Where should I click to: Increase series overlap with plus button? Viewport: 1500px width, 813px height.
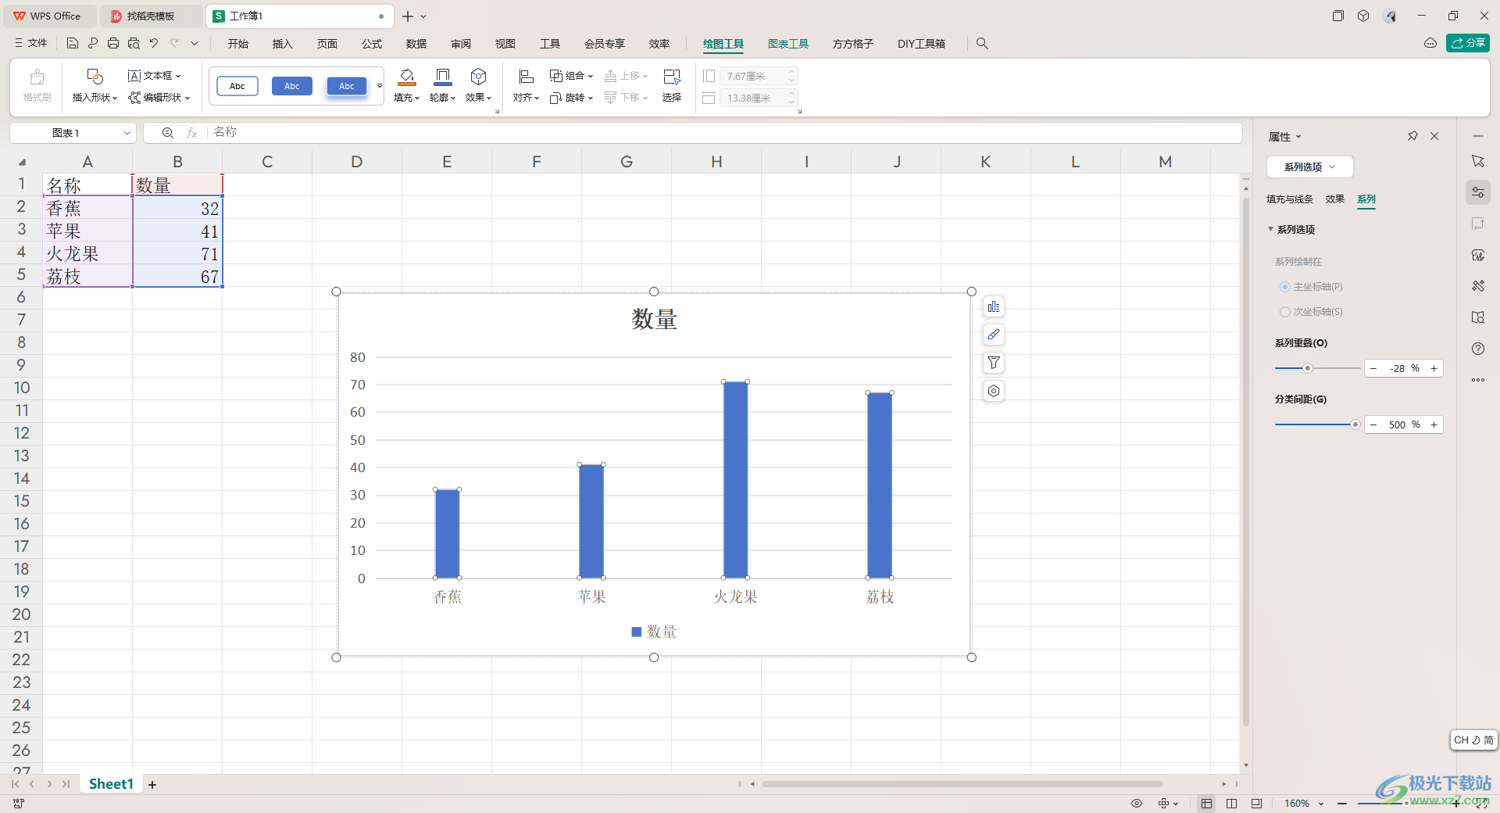coord(1434,368)
